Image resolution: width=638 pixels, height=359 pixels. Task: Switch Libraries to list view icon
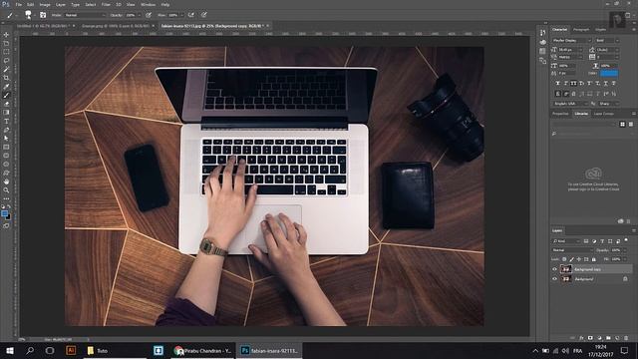click(x=631, y=124)
